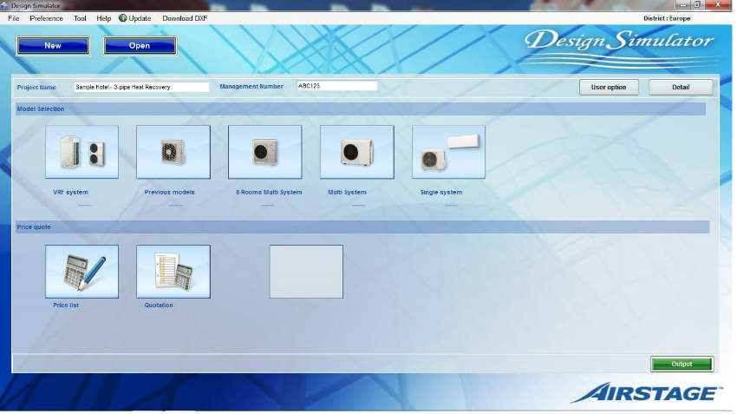Viewport: 737px width, 414px height.
Task: Open the Tool menu
Action: pos(80,18)
